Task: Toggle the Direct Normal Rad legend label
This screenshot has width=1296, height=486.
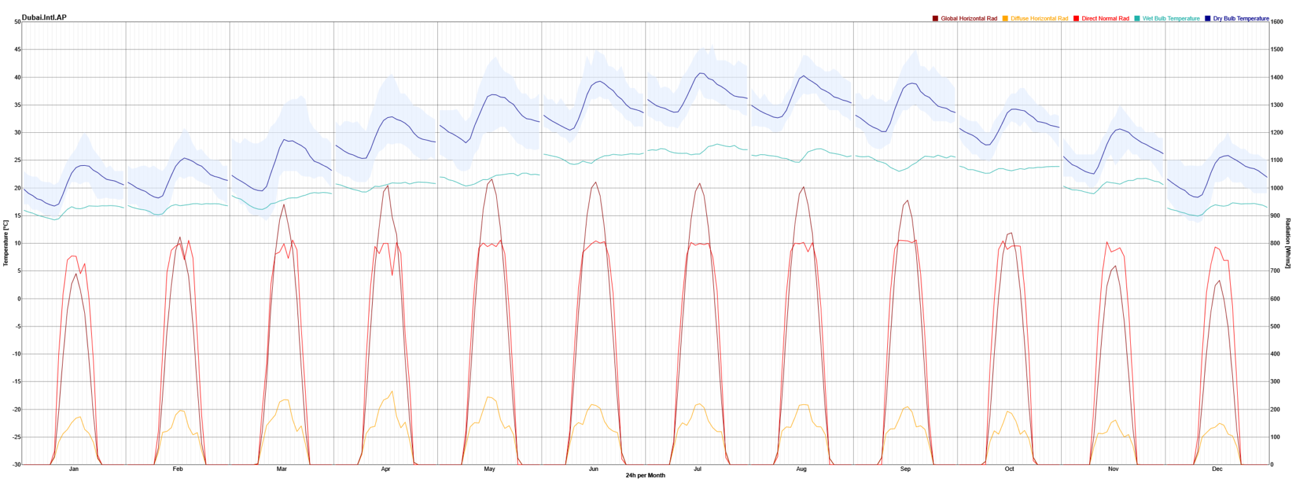Action: click(1105, 18)
